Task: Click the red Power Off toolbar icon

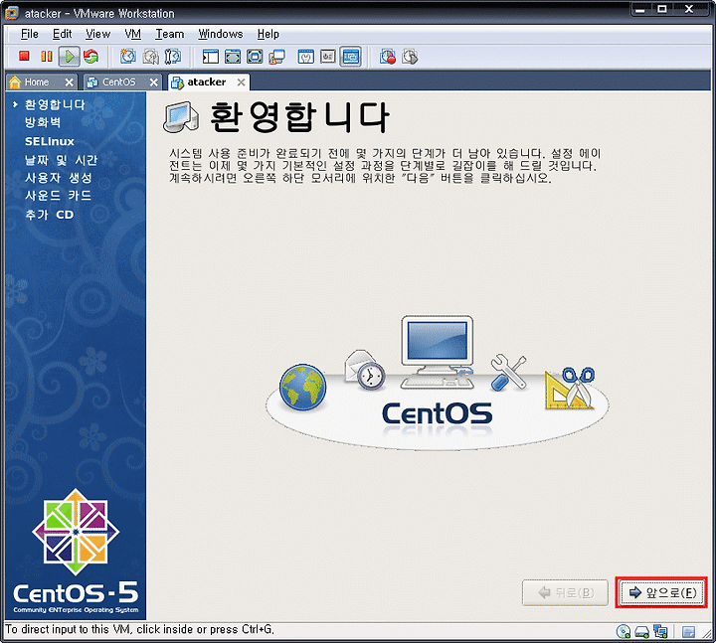Action: (24, 56)
